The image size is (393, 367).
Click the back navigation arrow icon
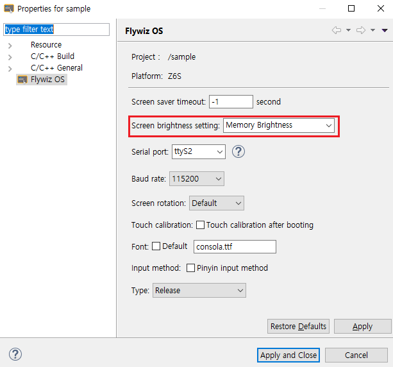[337, 30]
